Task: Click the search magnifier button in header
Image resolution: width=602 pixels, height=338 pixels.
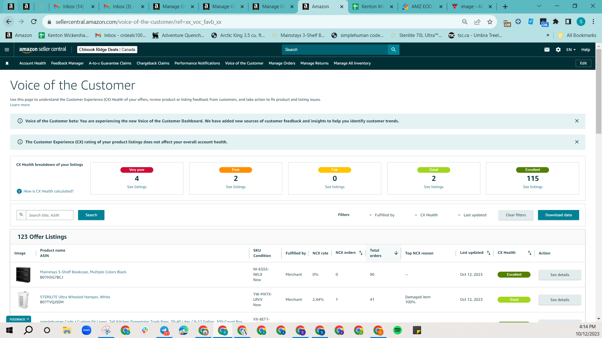Action: (393, 49)
